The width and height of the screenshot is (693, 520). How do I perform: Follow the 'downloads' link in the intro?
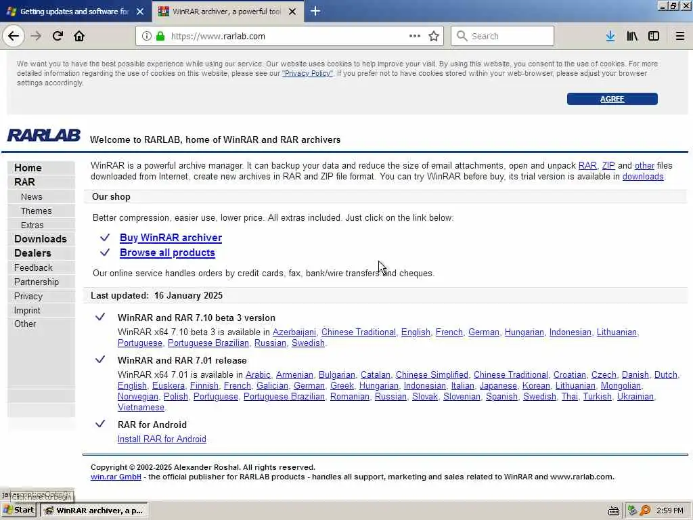pos(643,177)
